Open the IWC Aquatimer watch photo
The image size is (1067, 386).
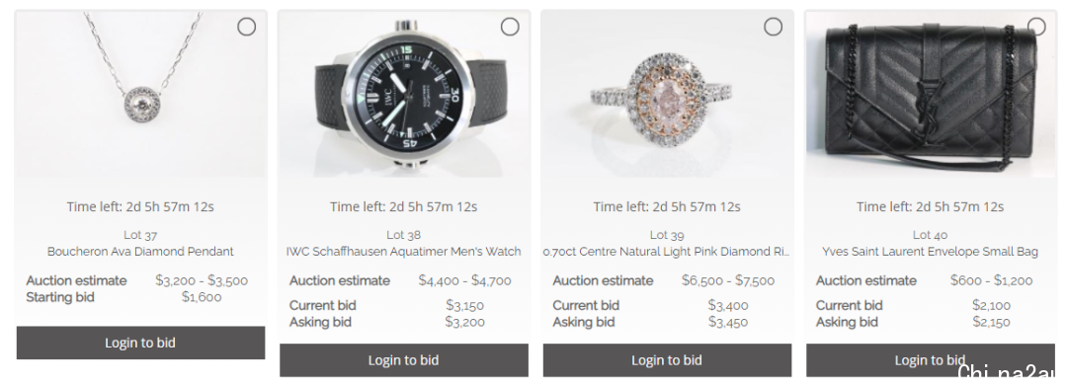(x=404, y=95)
